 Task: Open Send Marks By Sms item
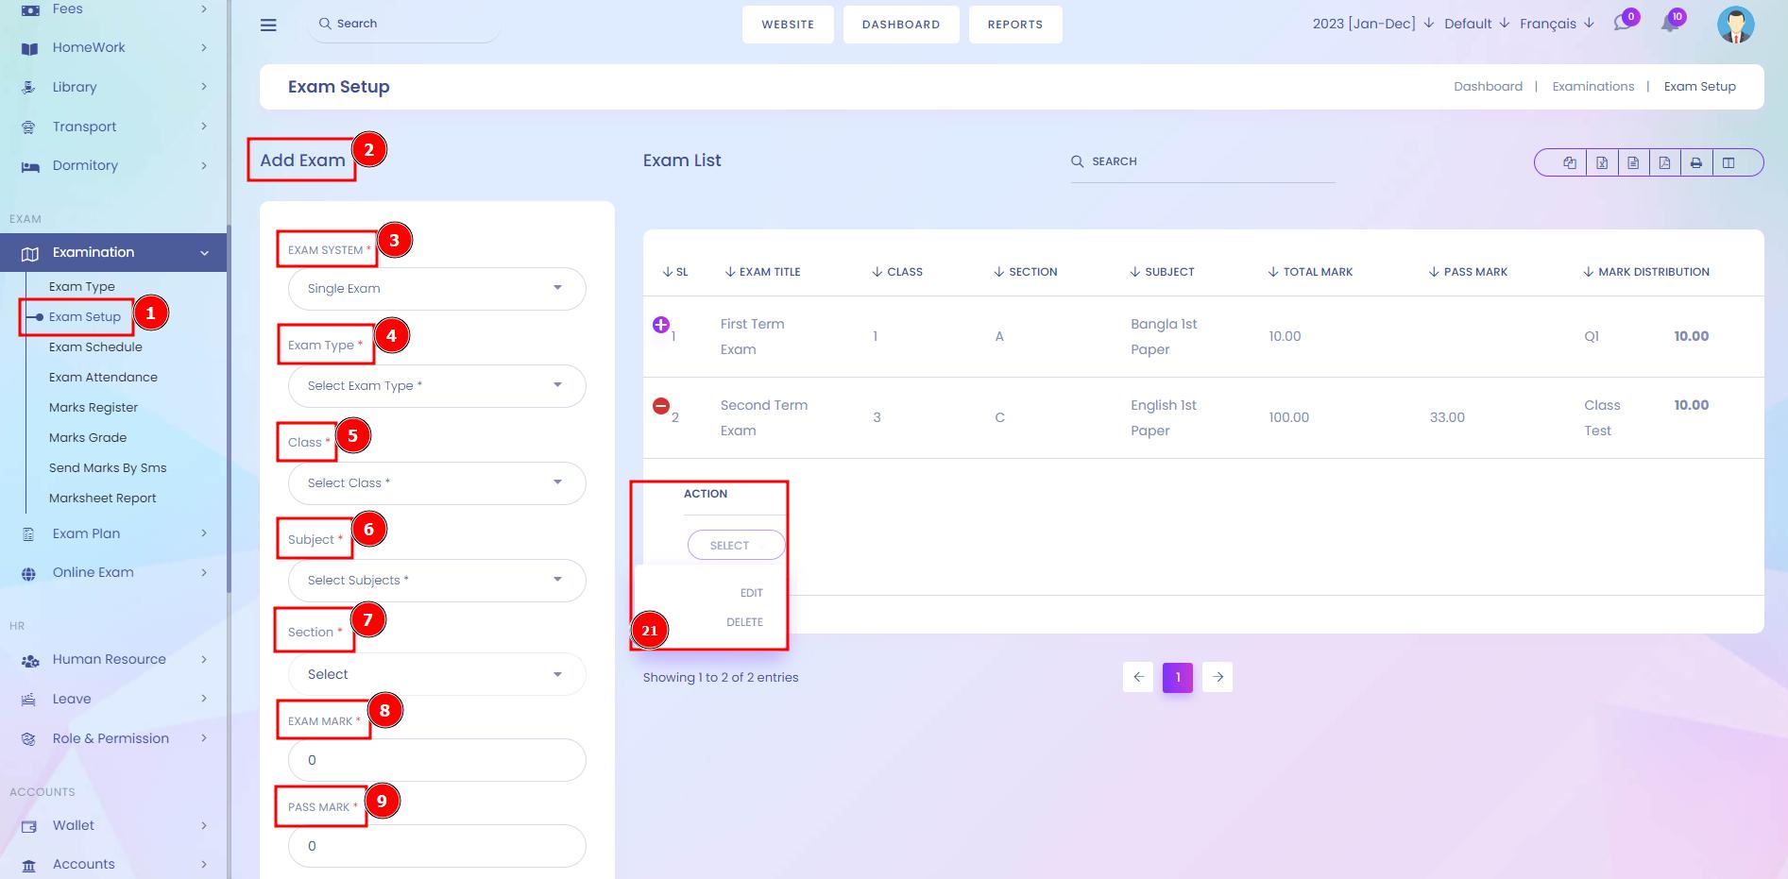pos(108,468)
